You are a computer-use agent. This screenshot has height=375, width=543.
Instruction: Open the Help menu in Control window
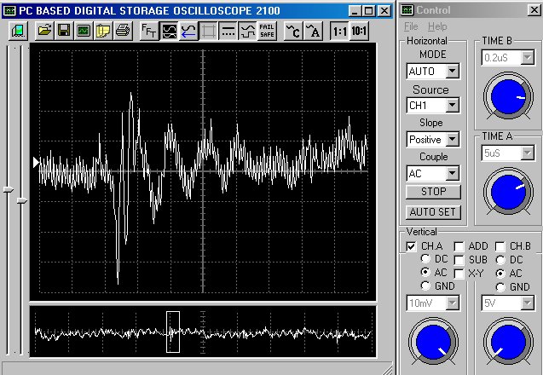(x=437, y=27)
